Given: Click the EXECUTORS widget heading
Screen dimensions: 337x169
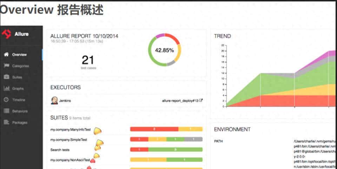Looking at the screenshot, I should coord(66,87).
